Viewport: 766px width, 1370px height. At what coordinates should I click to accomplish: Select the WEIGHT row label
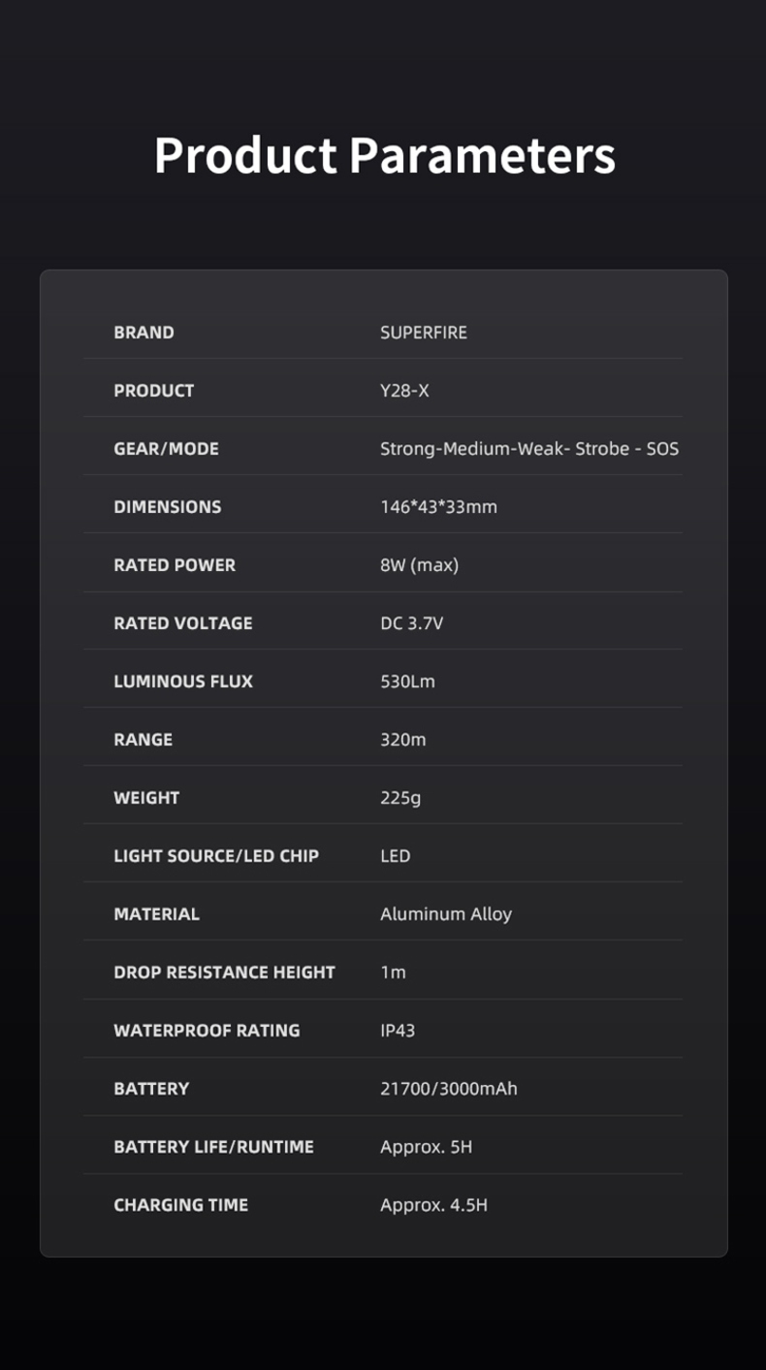tap(146, 798)
